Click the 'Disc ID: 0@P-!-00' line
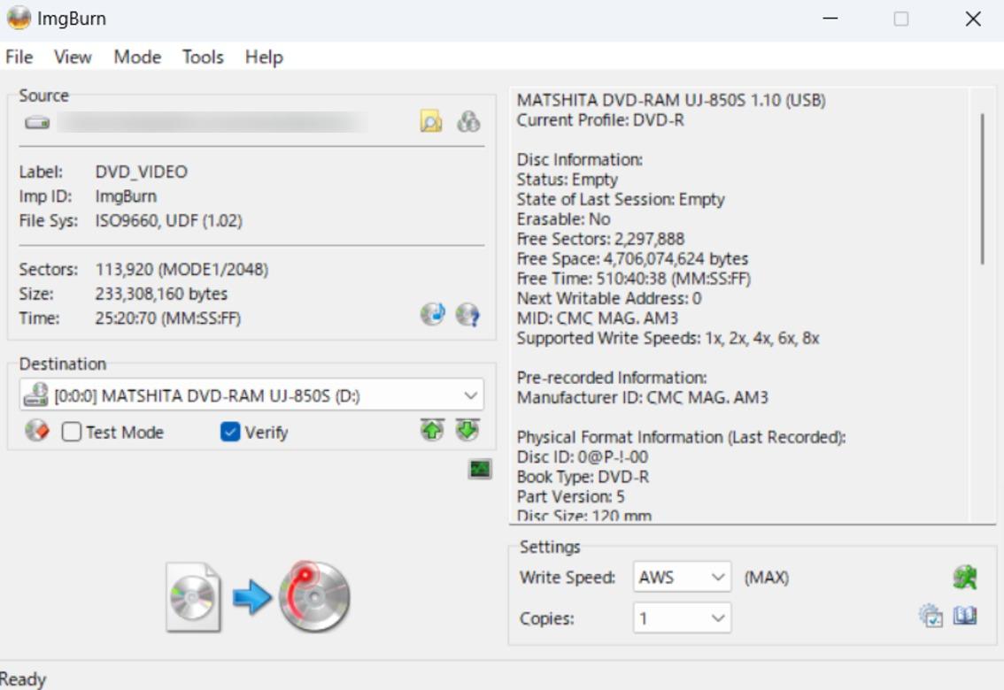 (582, 457)
